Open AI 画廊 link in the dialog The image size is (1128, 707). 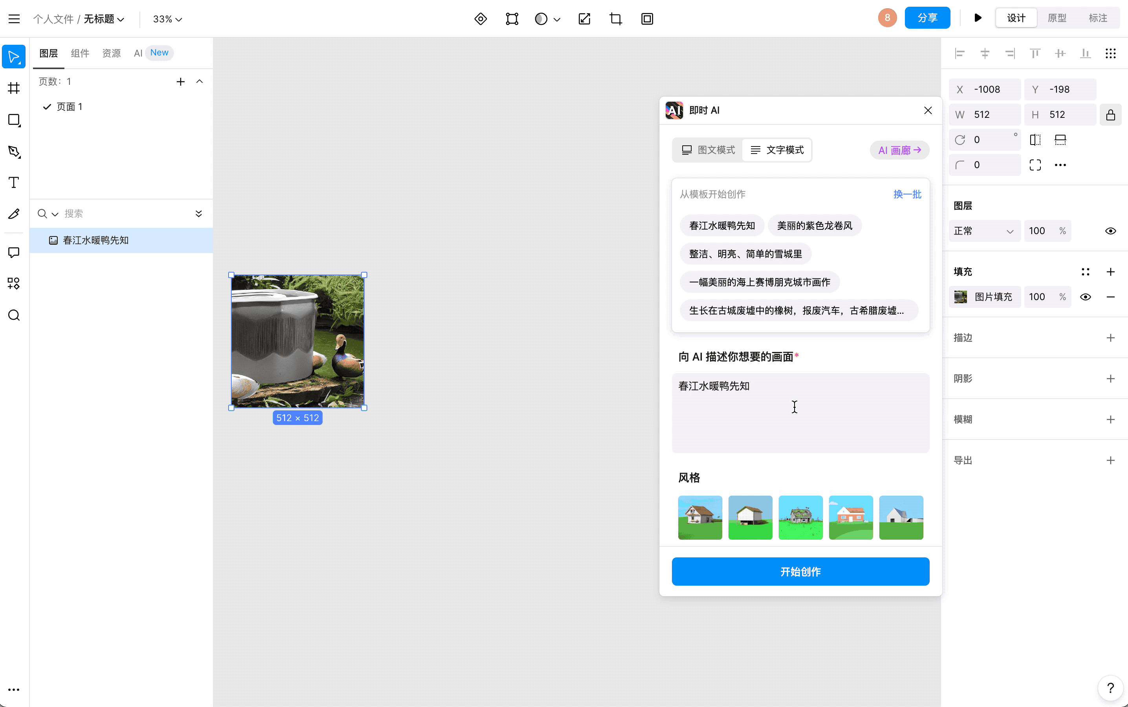tap(899, 150)
